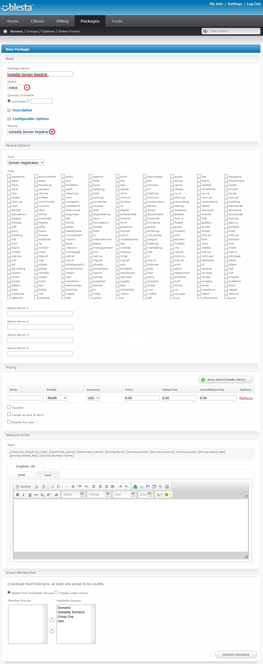
Task: Select the Unlimited quantity radio button
Action: coord(9,101)
